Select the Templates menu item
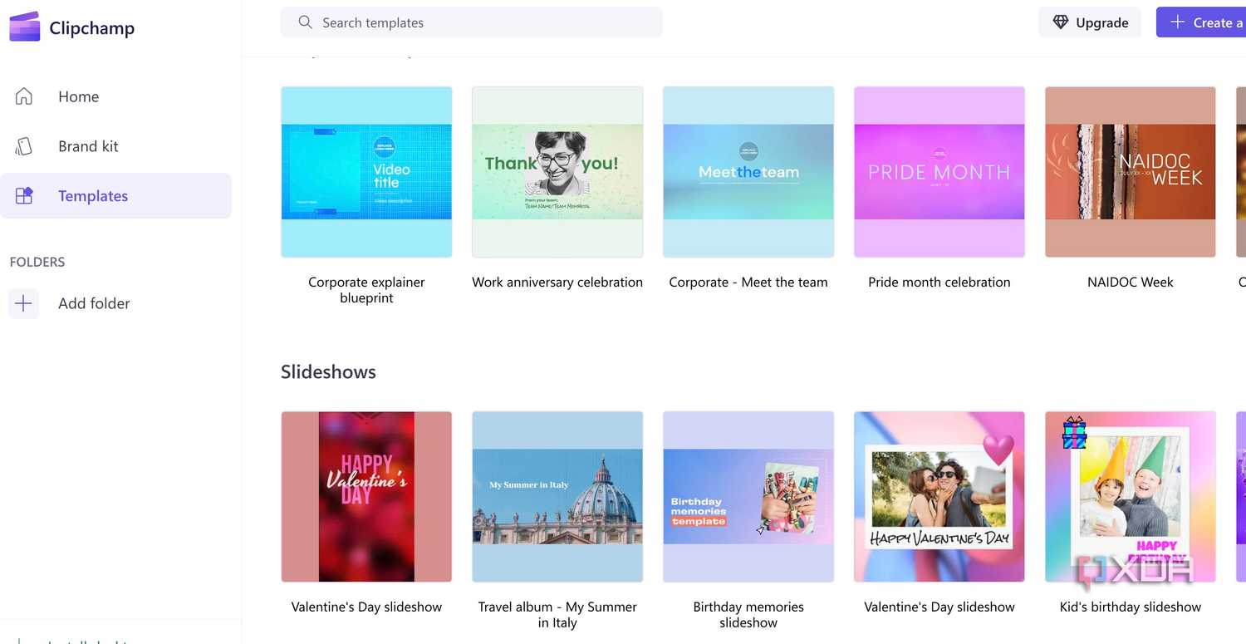This screenshot has width=1246, height=644. tap(116, 196)
